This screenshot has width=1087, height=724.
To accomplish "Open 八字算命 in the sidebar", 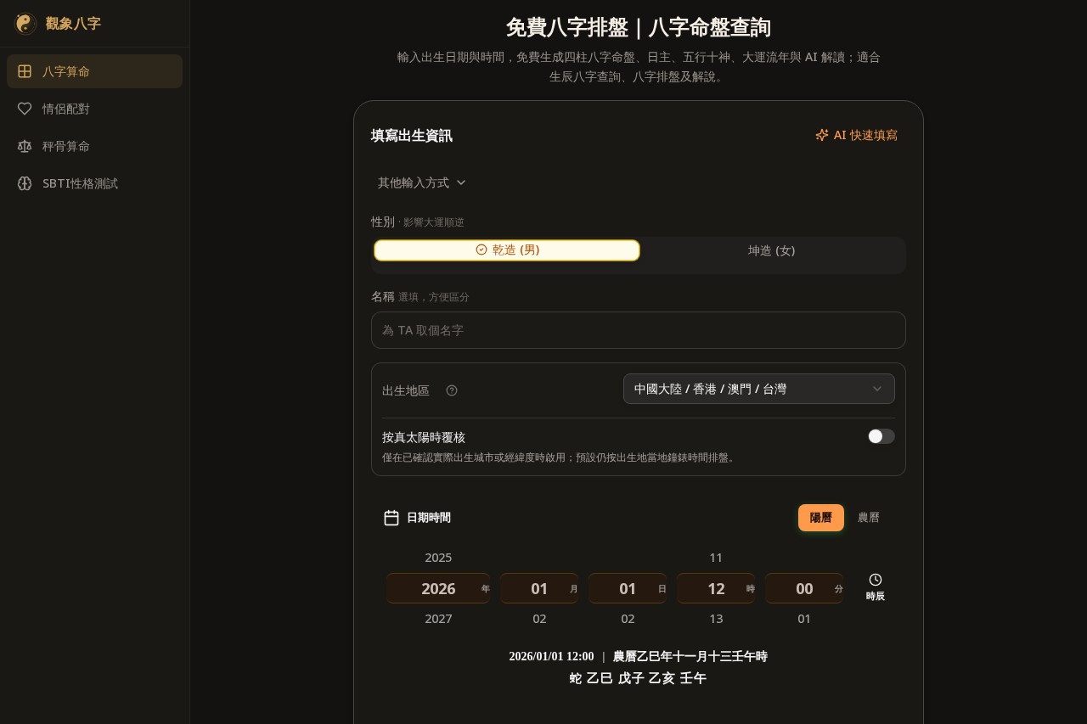I will (94, 71).
